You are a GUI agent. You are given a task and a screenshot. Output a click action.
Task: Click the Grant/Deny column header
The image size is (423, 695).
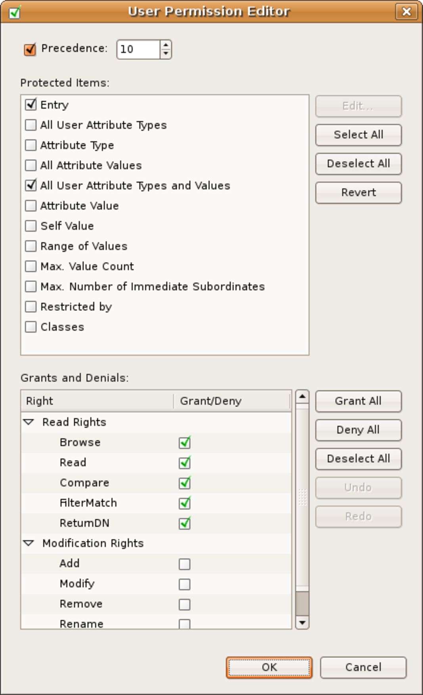coord(232,401)
